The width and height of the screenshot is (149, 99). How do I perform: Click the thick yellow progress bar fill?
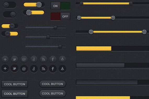[x=94, y=49]
